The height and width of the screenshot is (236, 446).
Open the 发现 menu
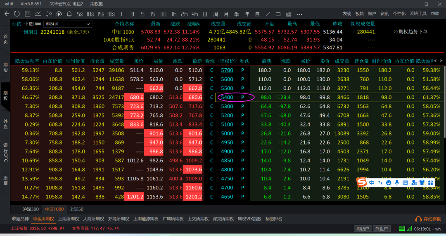347,14
